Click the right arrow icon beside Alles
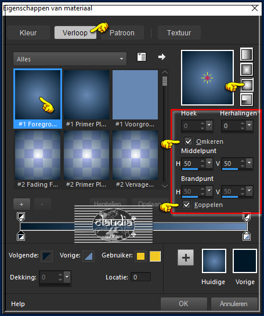 click(x=162, y=57)
